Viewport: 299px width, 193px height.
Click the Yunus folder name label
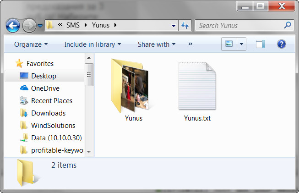coord(134,118)
